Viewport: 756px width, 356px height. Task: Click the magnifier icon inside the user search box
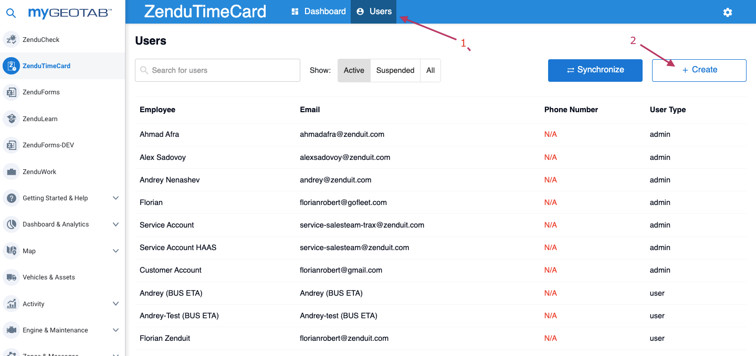[x=144, y=70]
